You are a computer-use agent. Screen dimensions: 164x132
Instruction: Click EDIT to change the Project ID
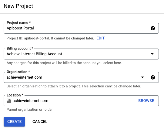(x=100, y=38)
